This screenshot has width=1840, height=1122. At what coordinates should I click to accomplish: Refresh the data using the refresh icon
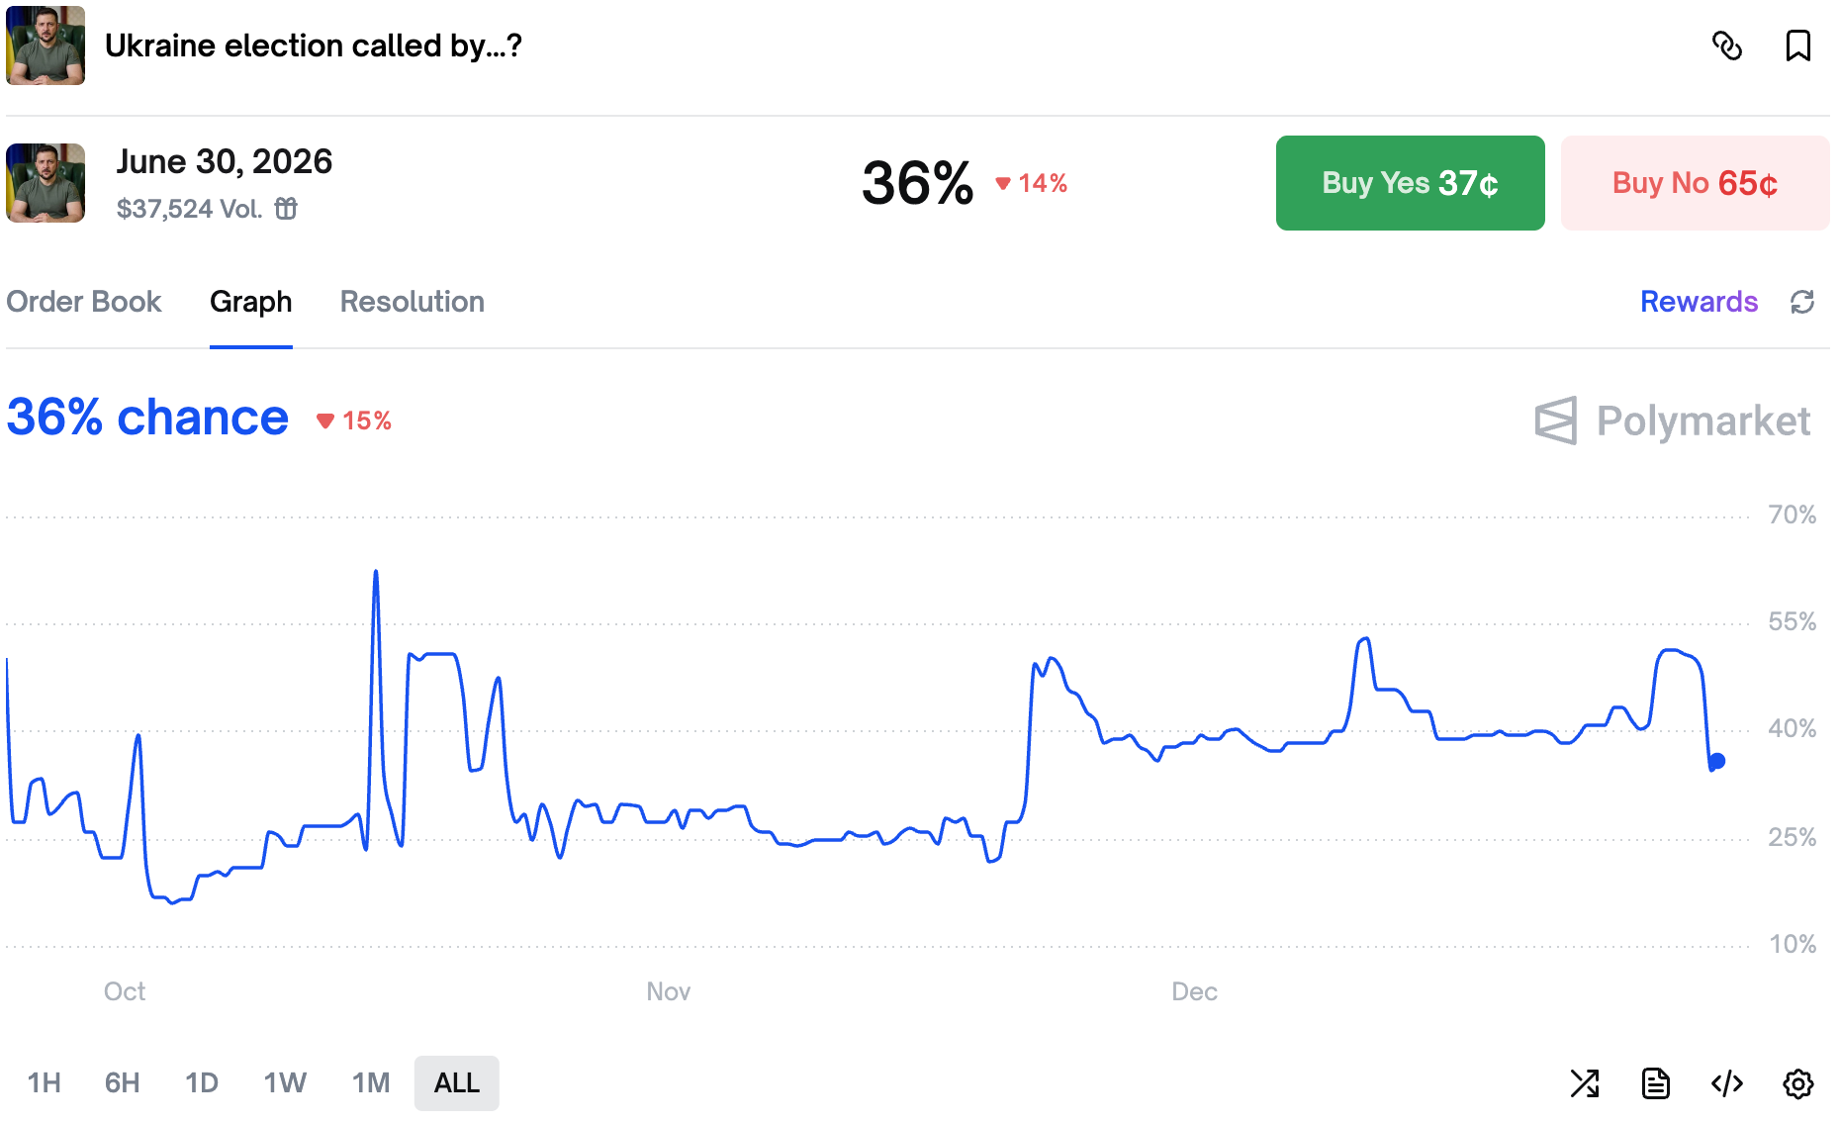click(1801, 302)
